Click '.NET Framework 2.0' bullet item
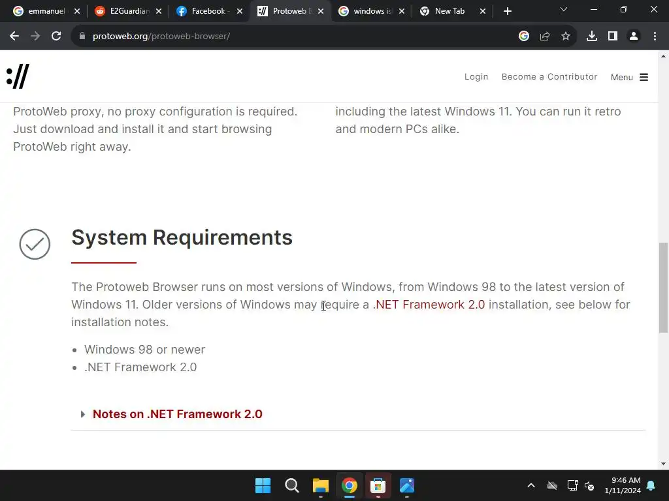 (140, 367)
